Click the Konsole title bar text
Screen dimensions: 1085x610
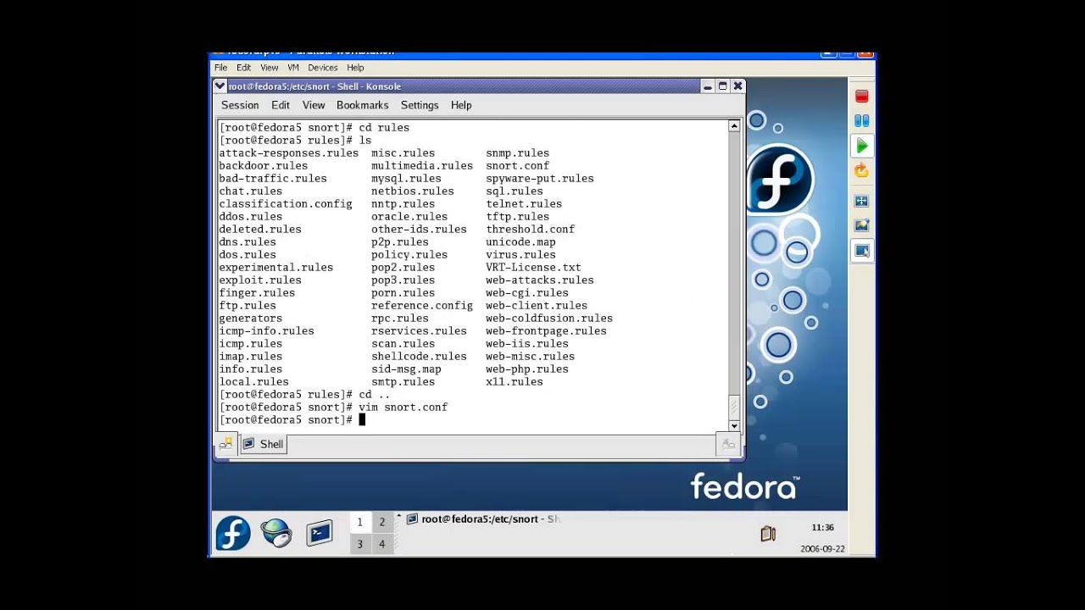(314, 86)
